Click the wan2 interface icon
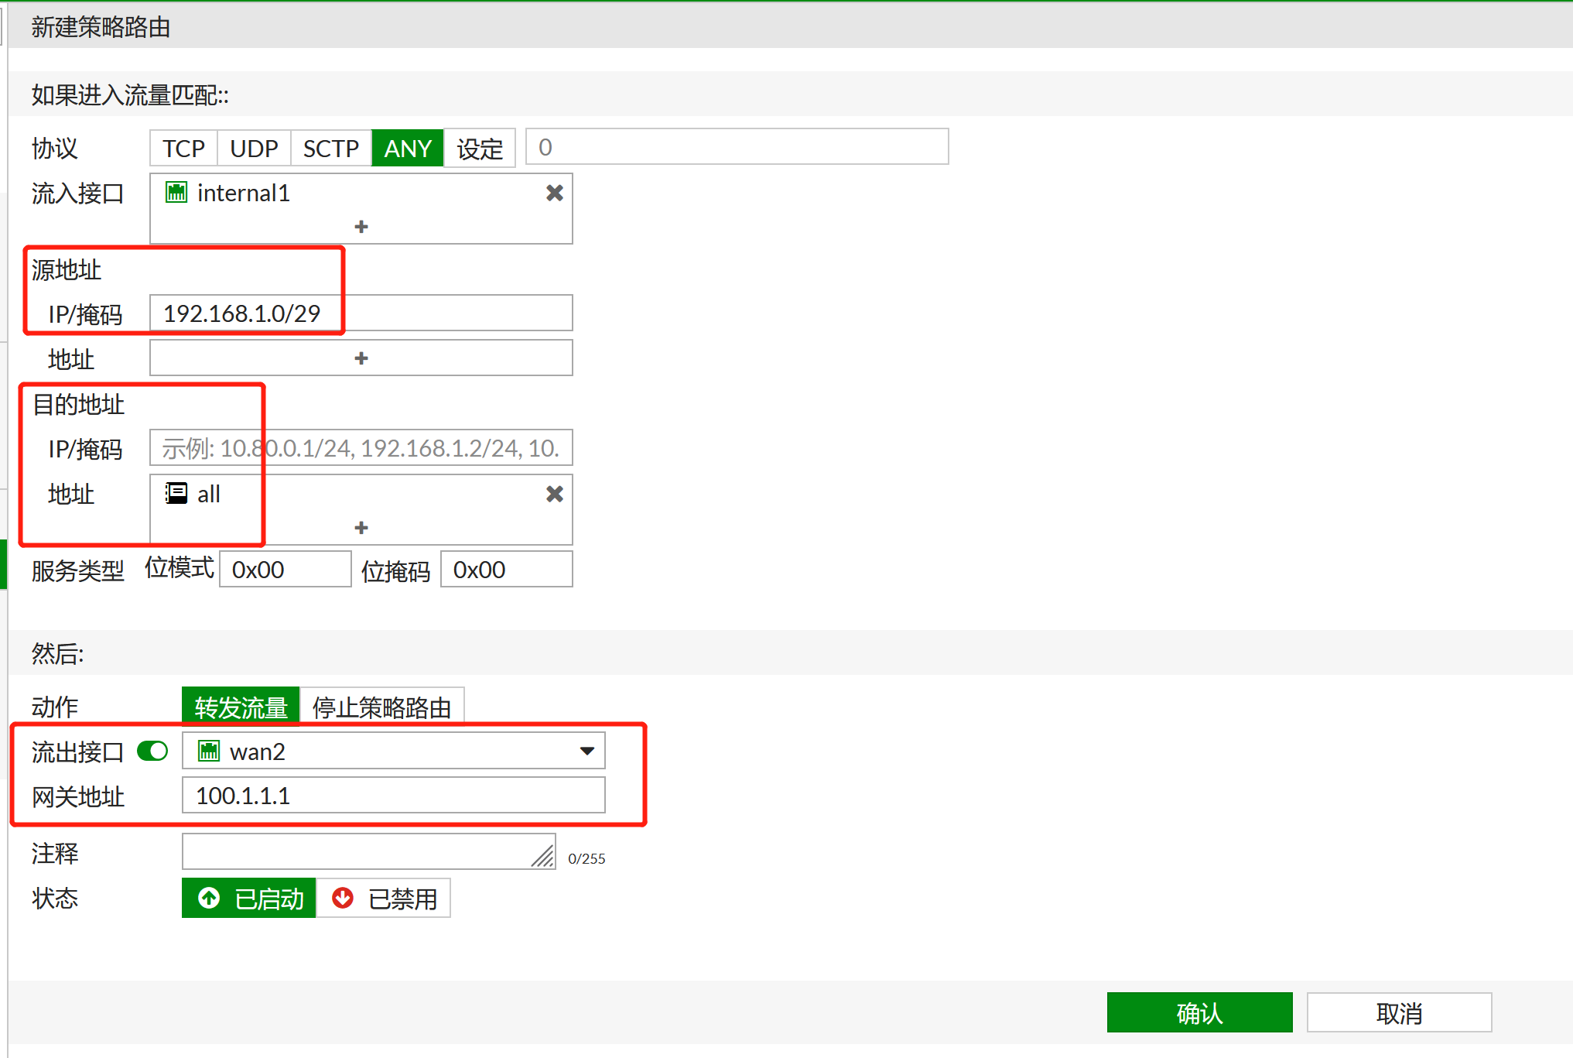The image size is (1573, 1058). (x=209, y=751)
